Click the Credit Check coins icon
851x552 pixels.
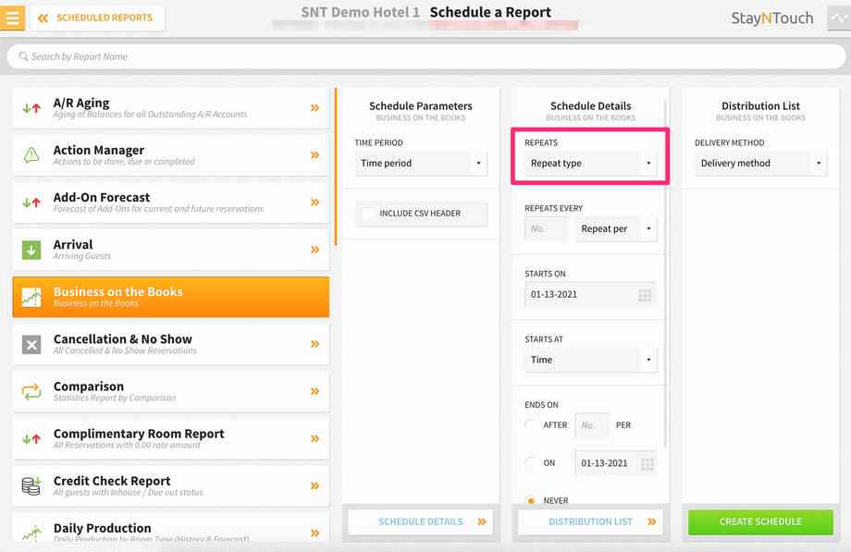click(x=31, y=485)
